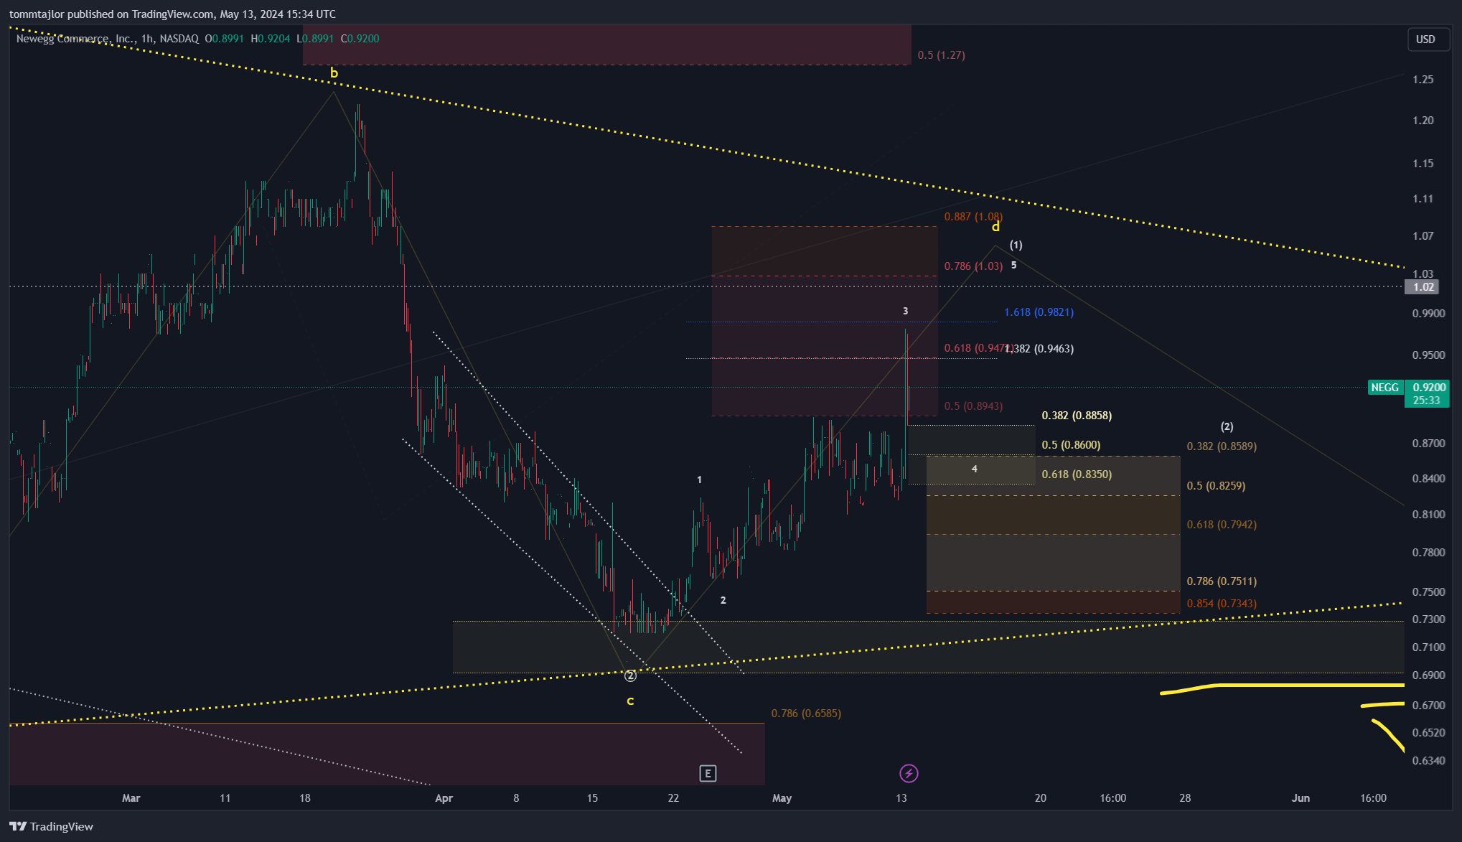Select the yellow 'c' wave label
The height and width of the screenshot is (842, 1462).
click(630, 701)
